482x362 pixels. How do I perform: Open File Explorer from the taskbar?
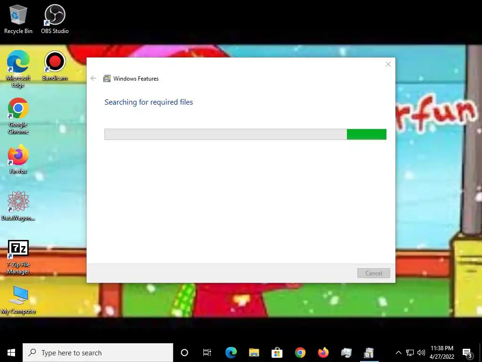(254, 353)
